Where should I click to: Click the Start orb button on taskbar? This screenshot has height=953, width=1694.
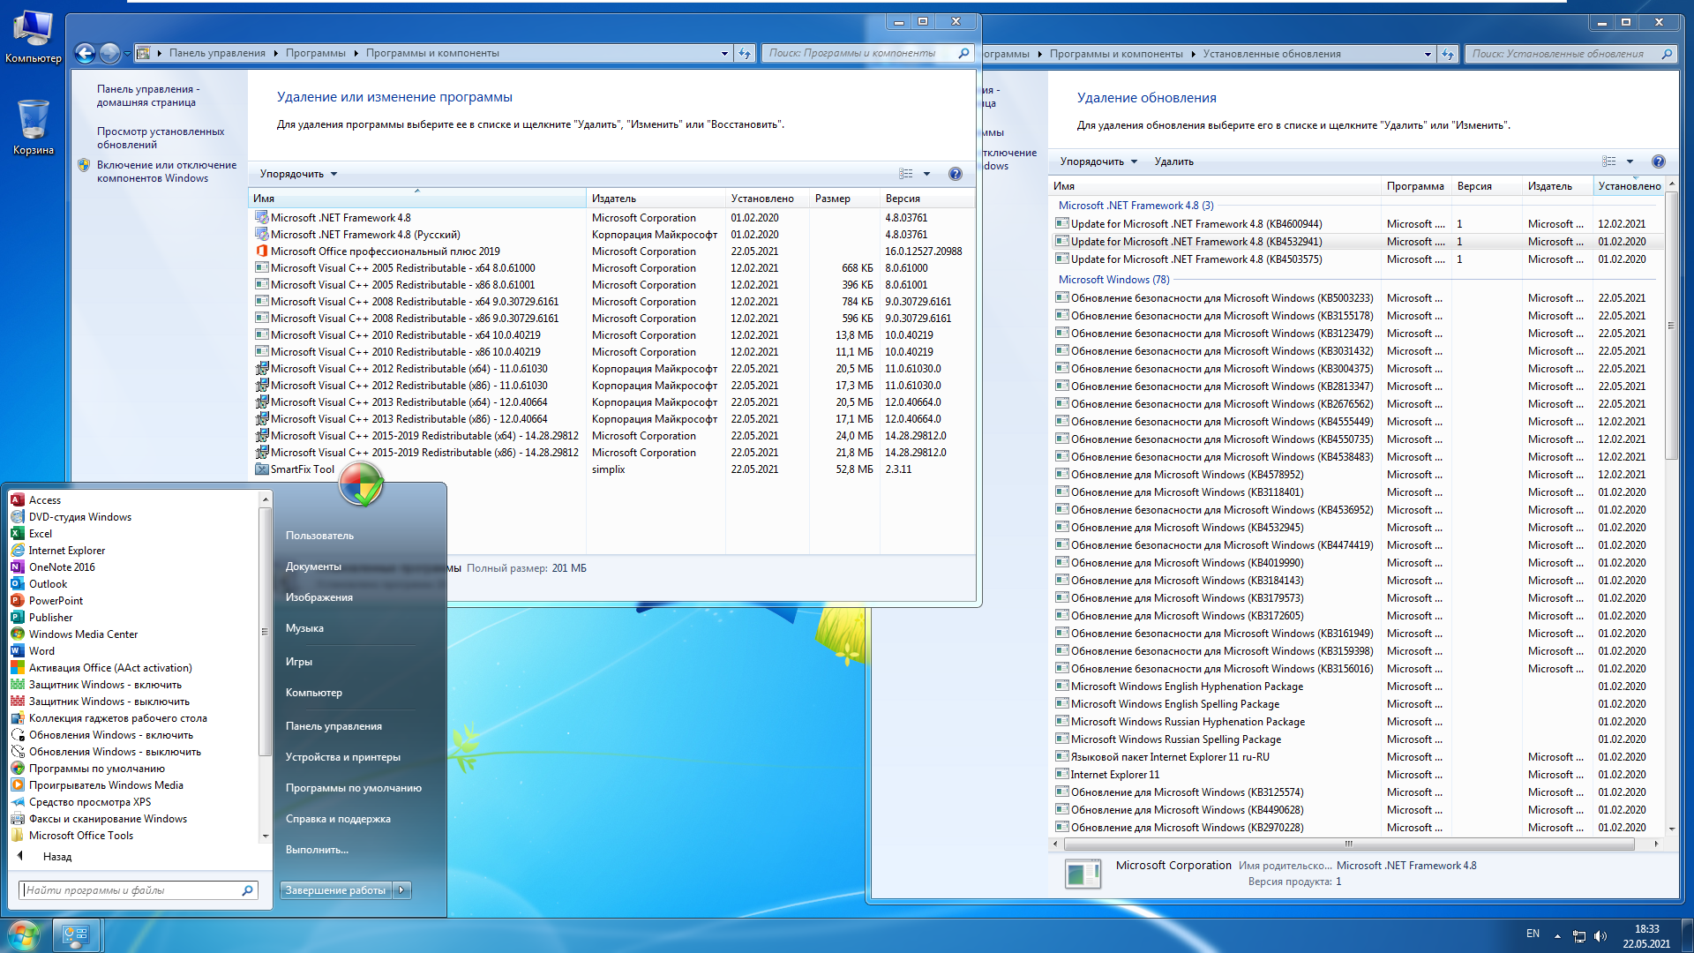click(x=24, y=934)
